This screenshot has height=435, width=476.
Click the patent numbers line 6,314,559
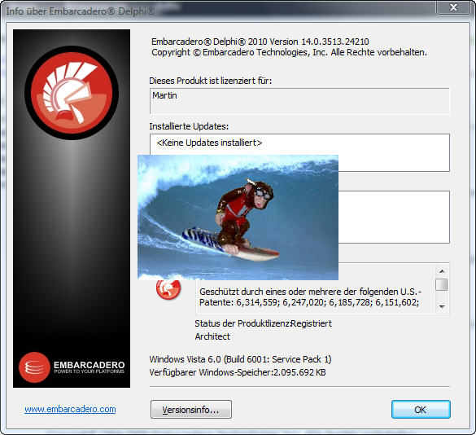click(309, 302)
